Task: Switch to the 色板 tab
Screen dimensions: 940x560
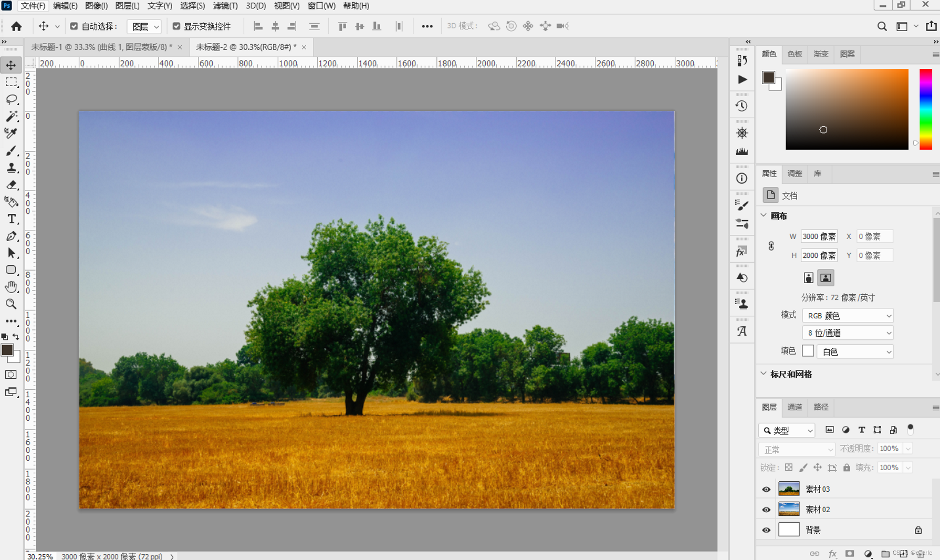Action: tap(795, 54)
